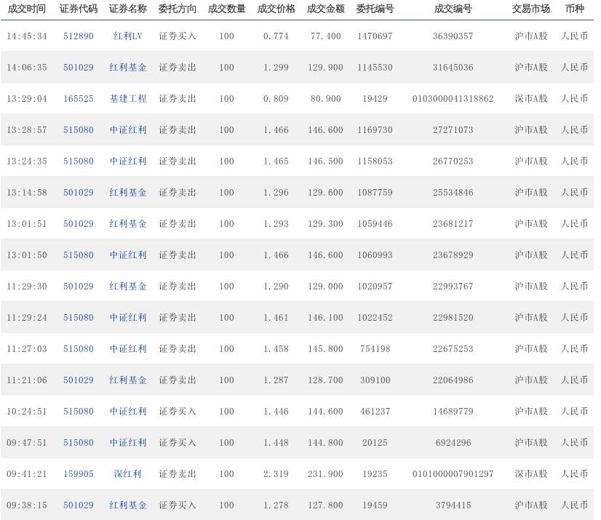Click the 成交金额 column header
The height and width of the screenshot is (520, 601).
click(325, 9)
